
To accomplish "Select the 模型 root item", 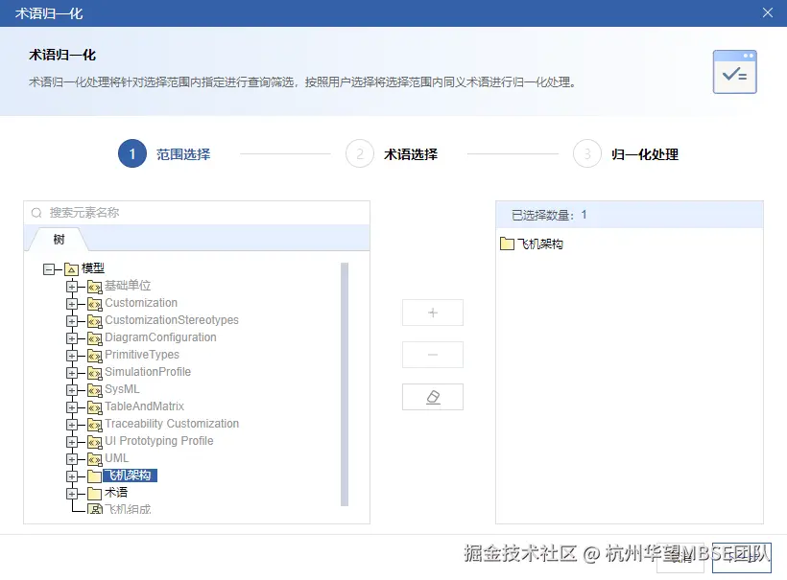I will (93, 268).
